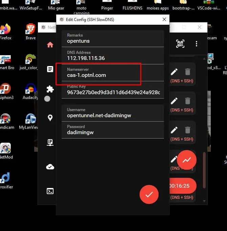Click the 00:16:25 connection timer button
Screen dimensions: 227x231
point(183,186)
